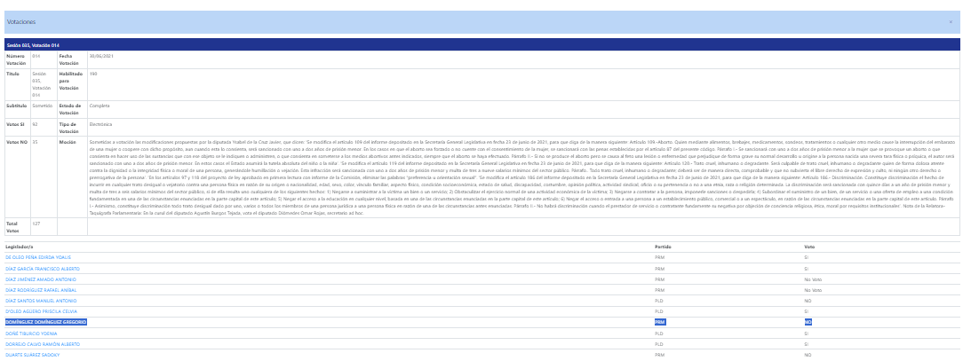Image resolution: width=963 pixels, height=361 pixels.
Task: Select the SI vote for Dorrejo Calvo
Action: (x=807, y=344)
